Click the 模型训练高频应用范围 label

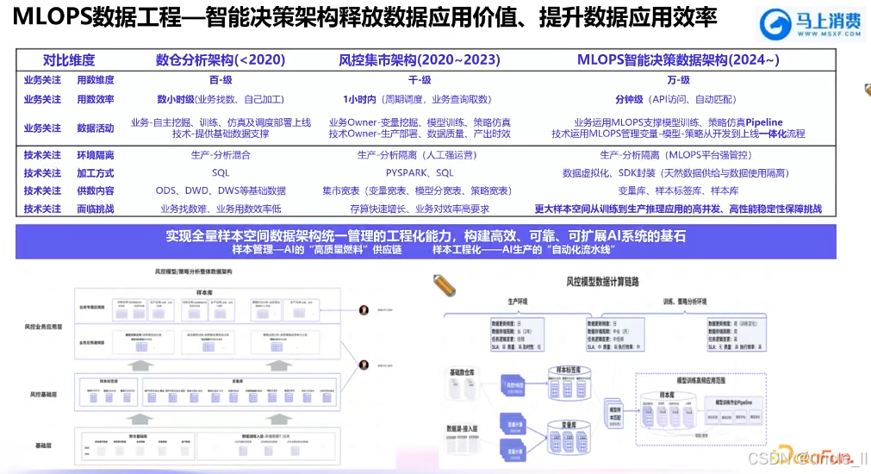[700, 381]
